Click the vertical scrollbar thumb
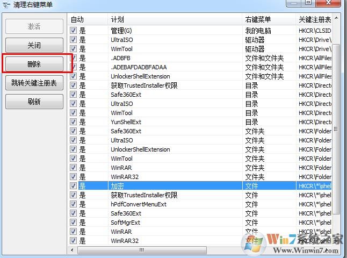The width and height of the screenshot is (347, 258). click(336, 129)
